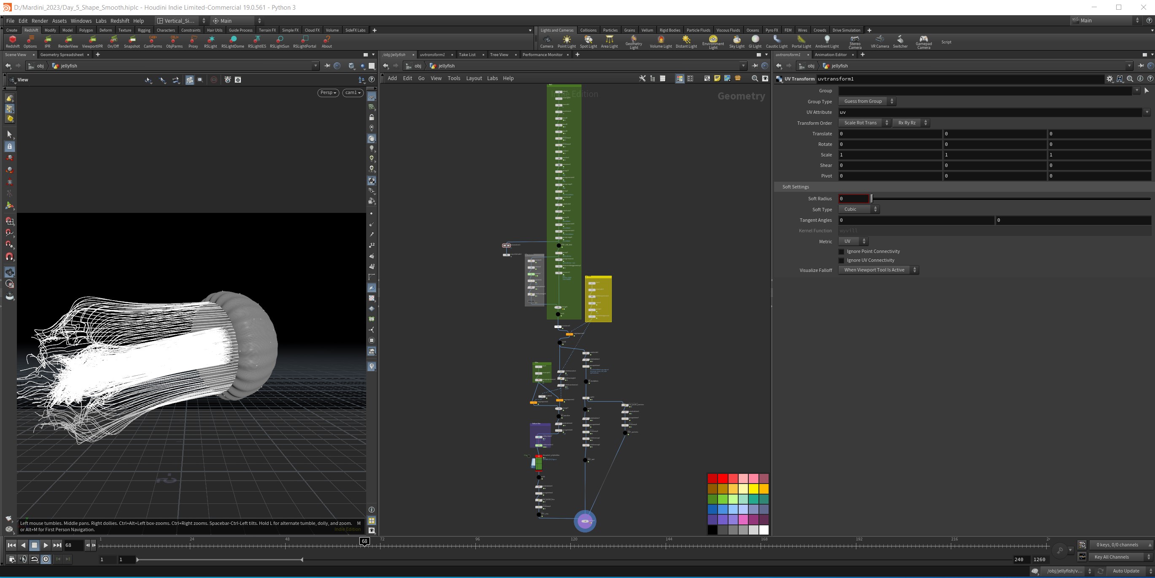Click the Soft Settings section header
The height and width of the screenshot is (578, 1155).
click(x=964, y=187)
